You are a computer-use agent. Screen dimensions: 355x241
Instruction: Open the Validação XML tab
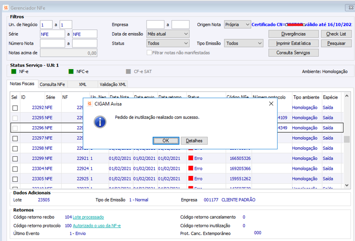(x=112, y=85)
